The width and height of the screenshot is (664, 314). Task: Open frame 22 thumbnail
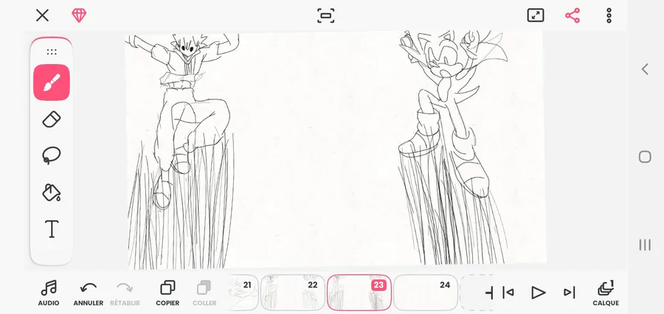click(x=293, y=293)
